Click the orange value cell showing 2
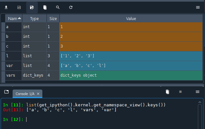205x129 pixels. [x=131, y=37]
